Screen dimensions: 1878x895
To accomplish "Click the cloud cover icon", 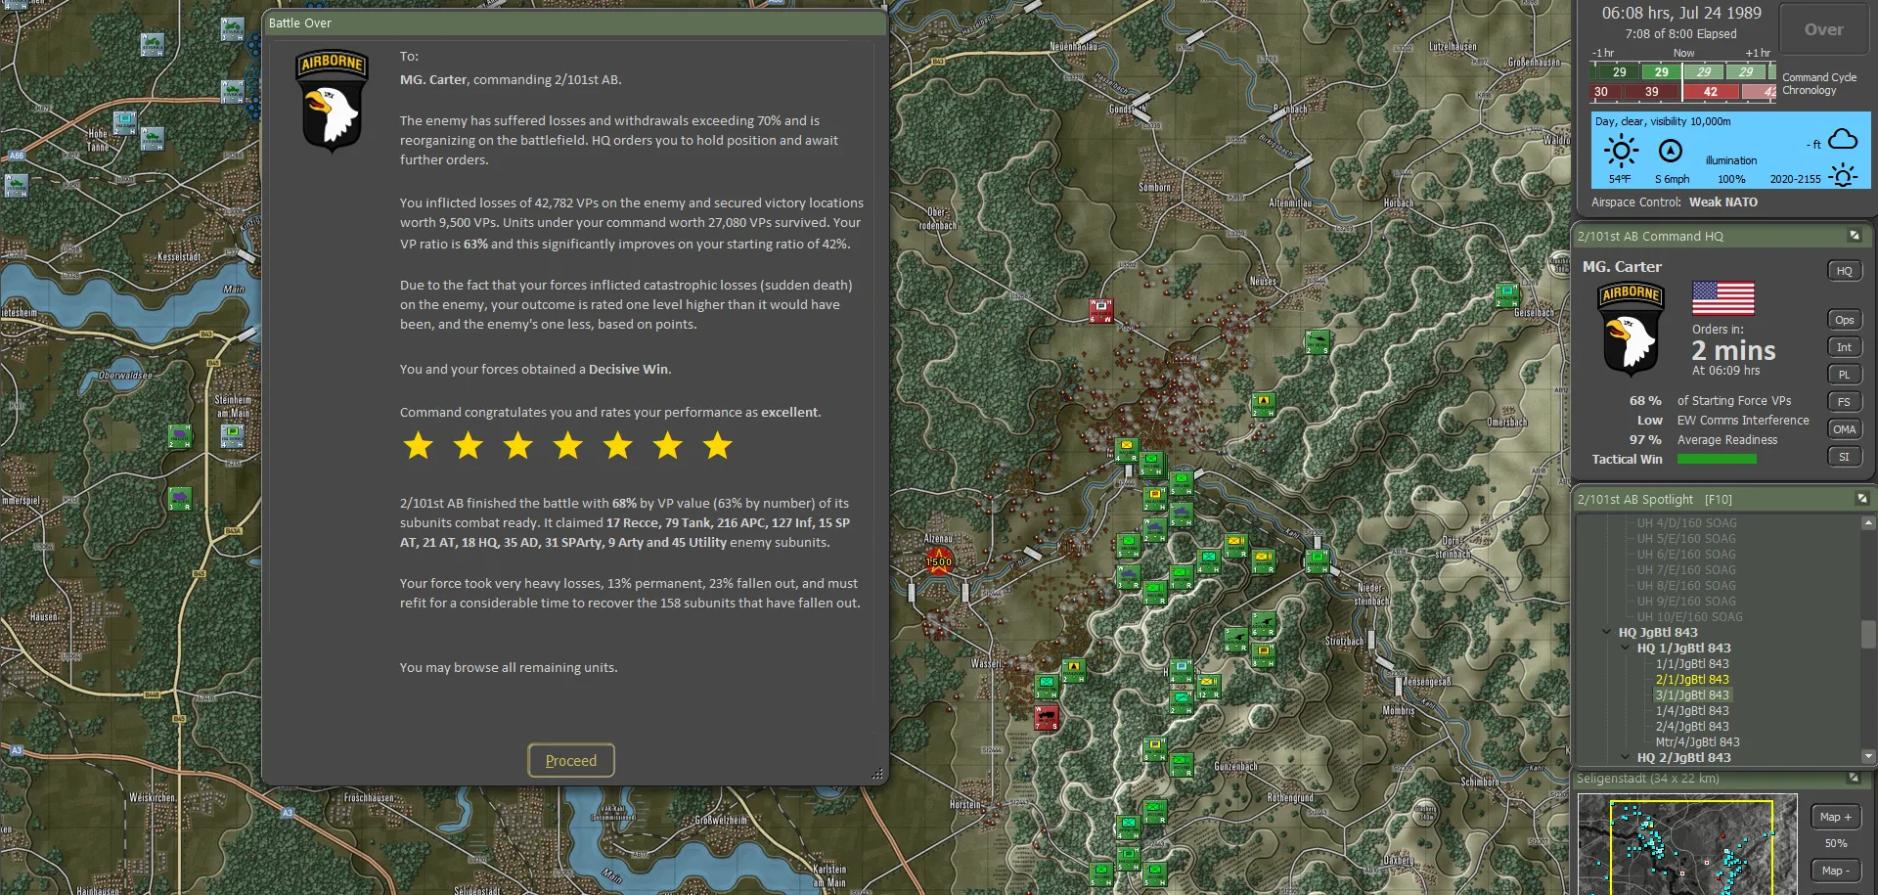I will click(x=1843, y=139).
